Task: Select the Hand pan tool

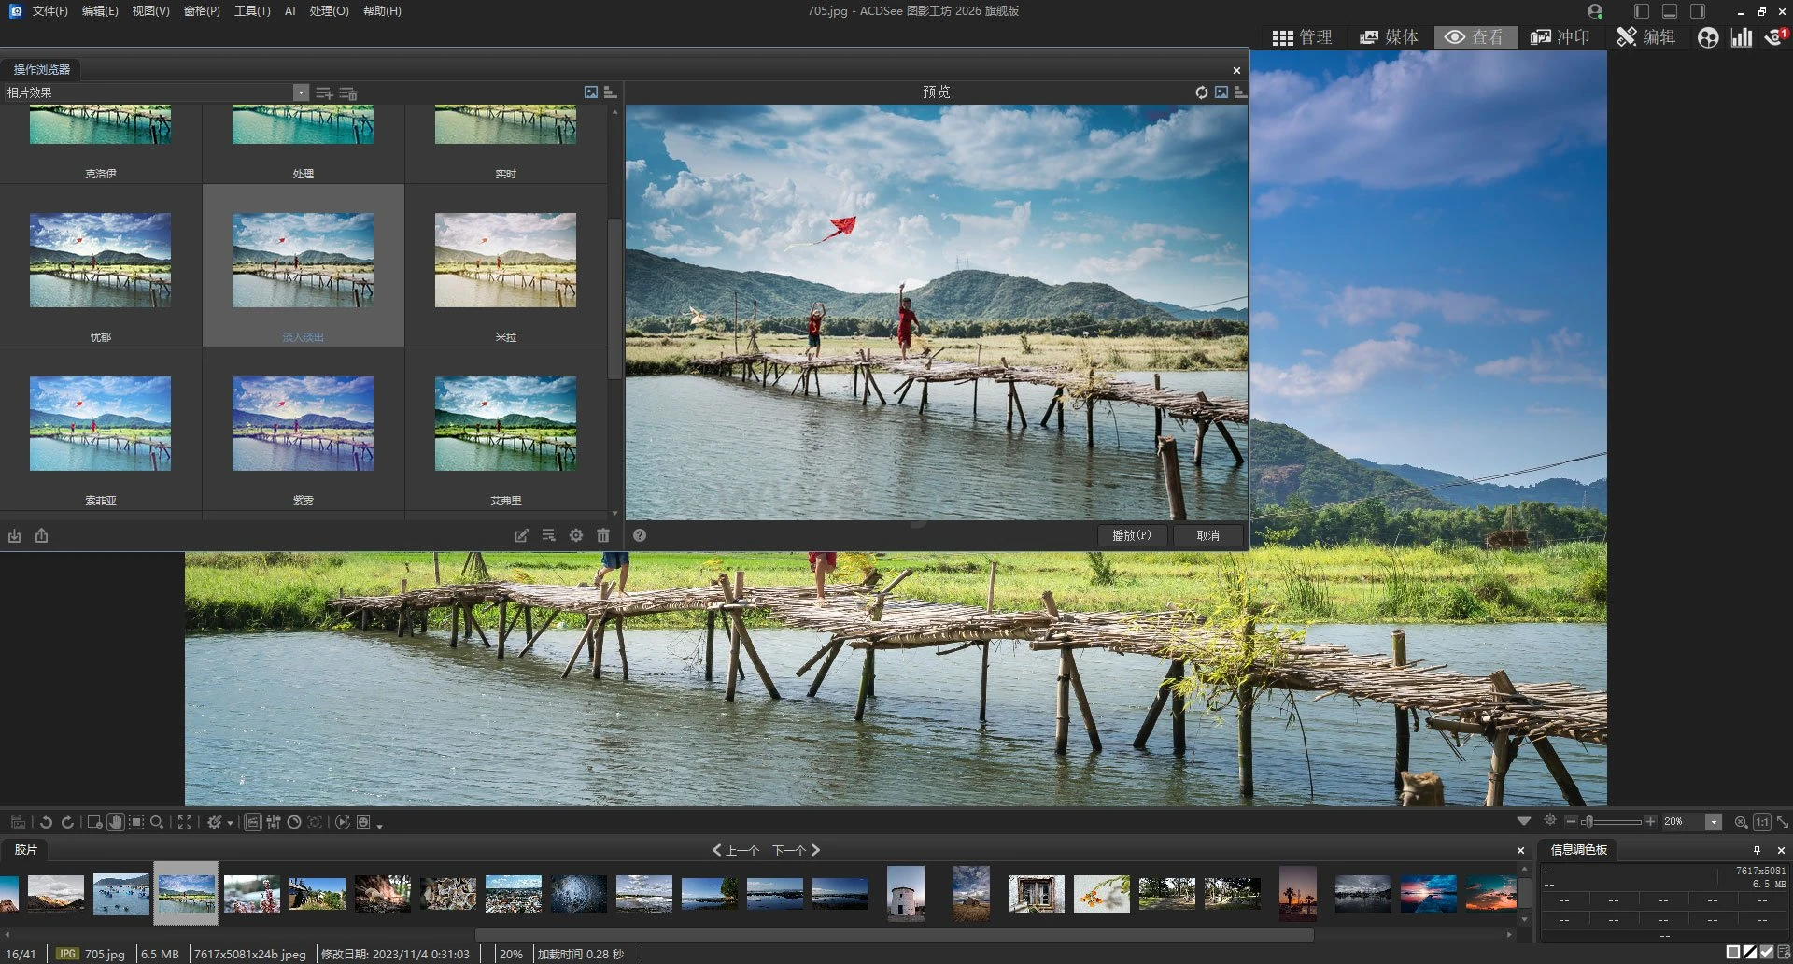Action: [x=115, y=822]
